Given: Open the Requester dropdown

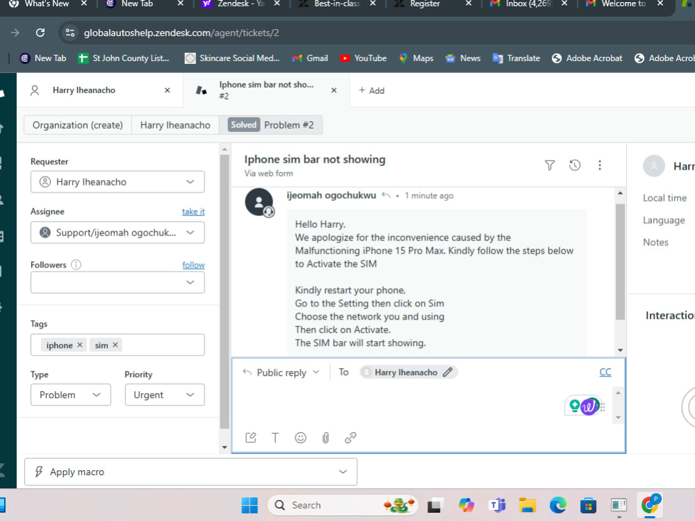Looking at the screenshot, I should [117, 182].
